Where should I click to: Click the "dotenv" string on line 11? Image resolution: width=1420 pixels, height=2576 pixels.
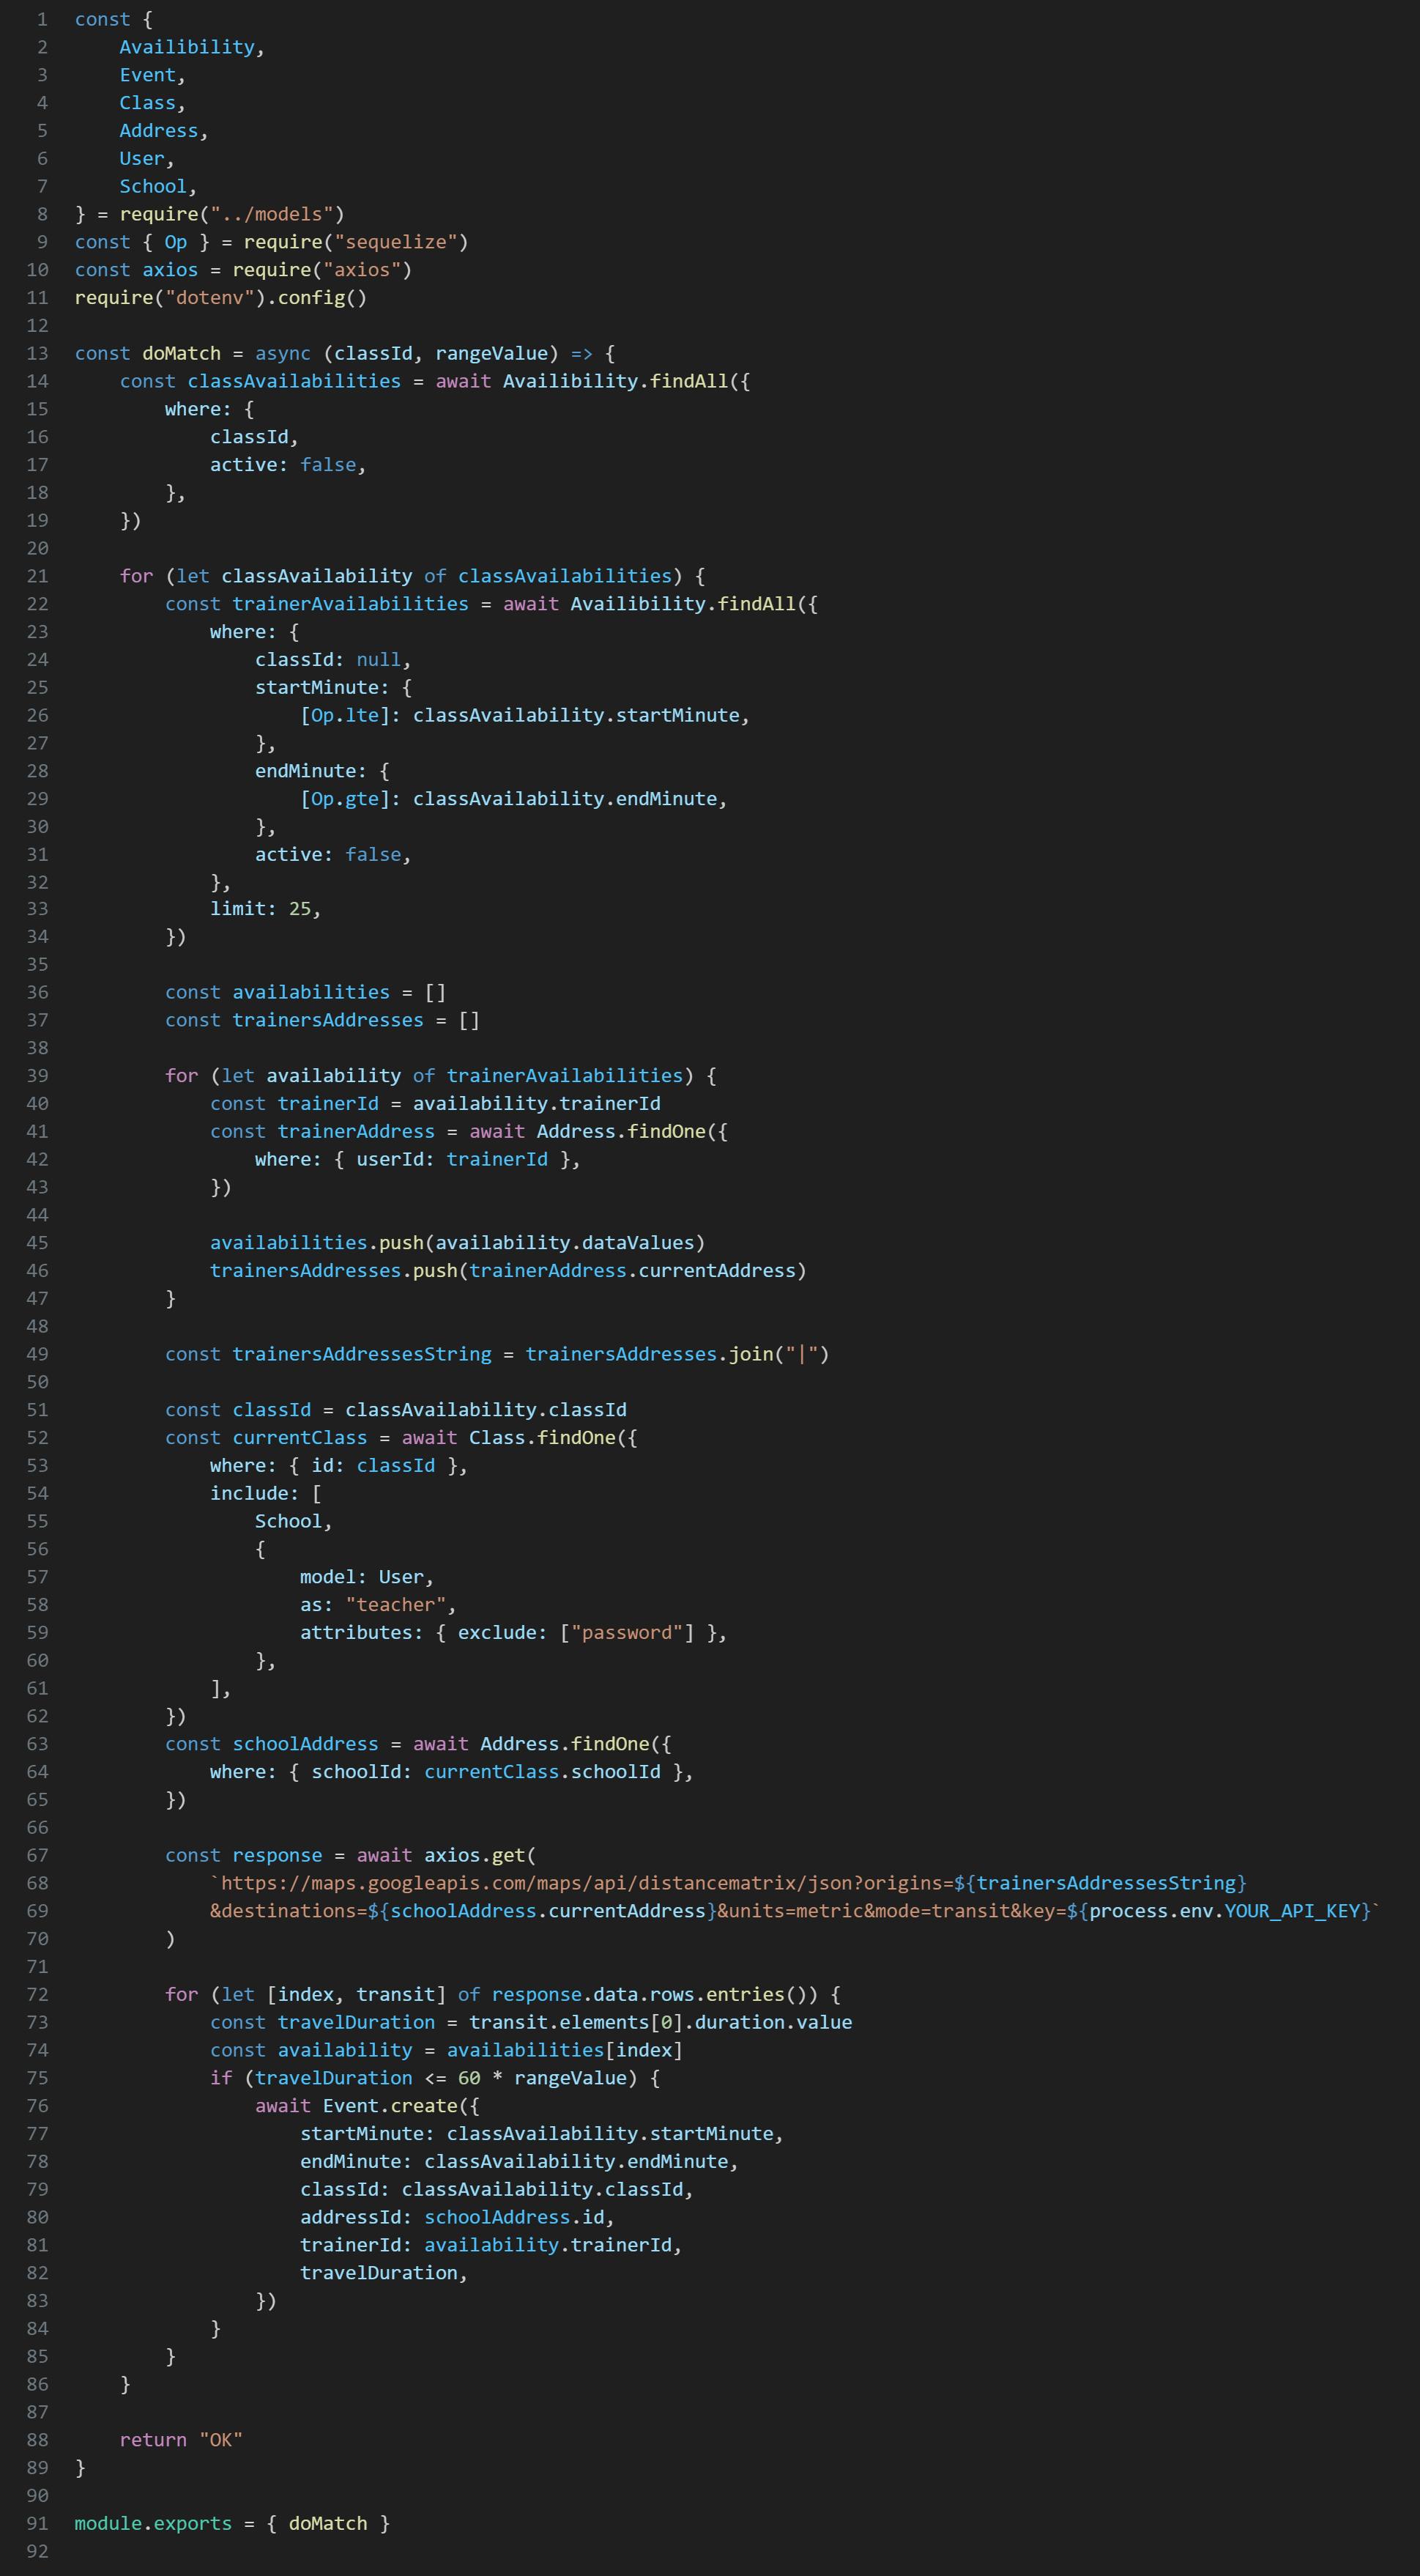(209, 298)
